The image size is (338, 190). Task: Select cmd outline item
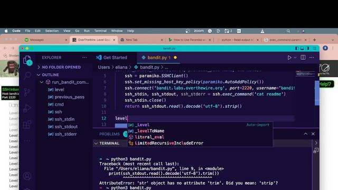point(59,104)
